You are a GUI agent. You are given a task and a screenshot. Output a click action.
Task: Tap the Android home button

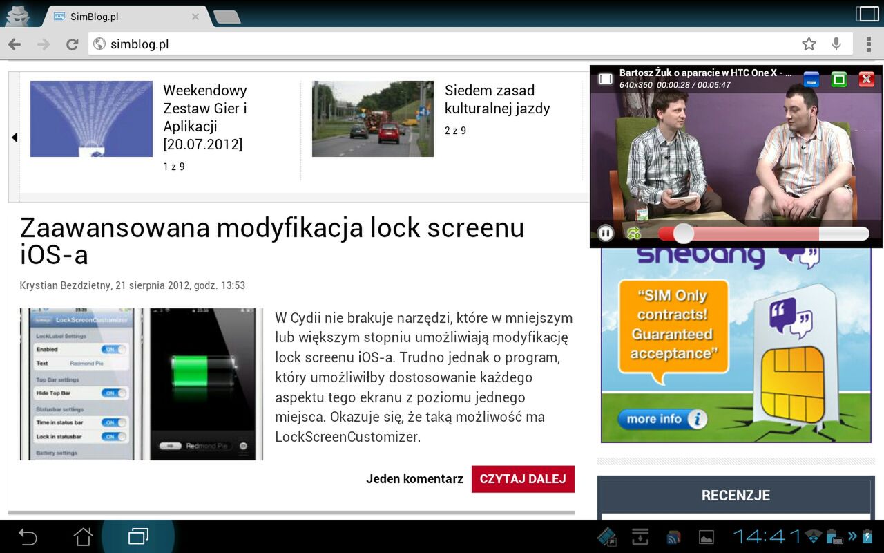83,536
